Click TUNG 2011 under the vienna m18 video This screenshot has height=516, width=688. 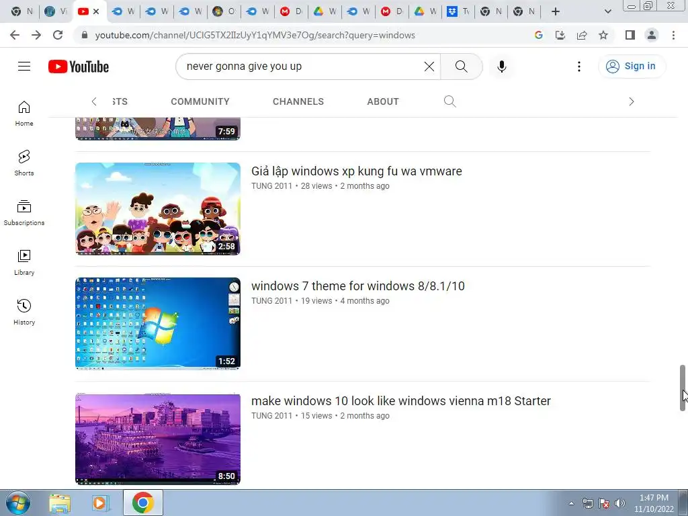(271, 416)
